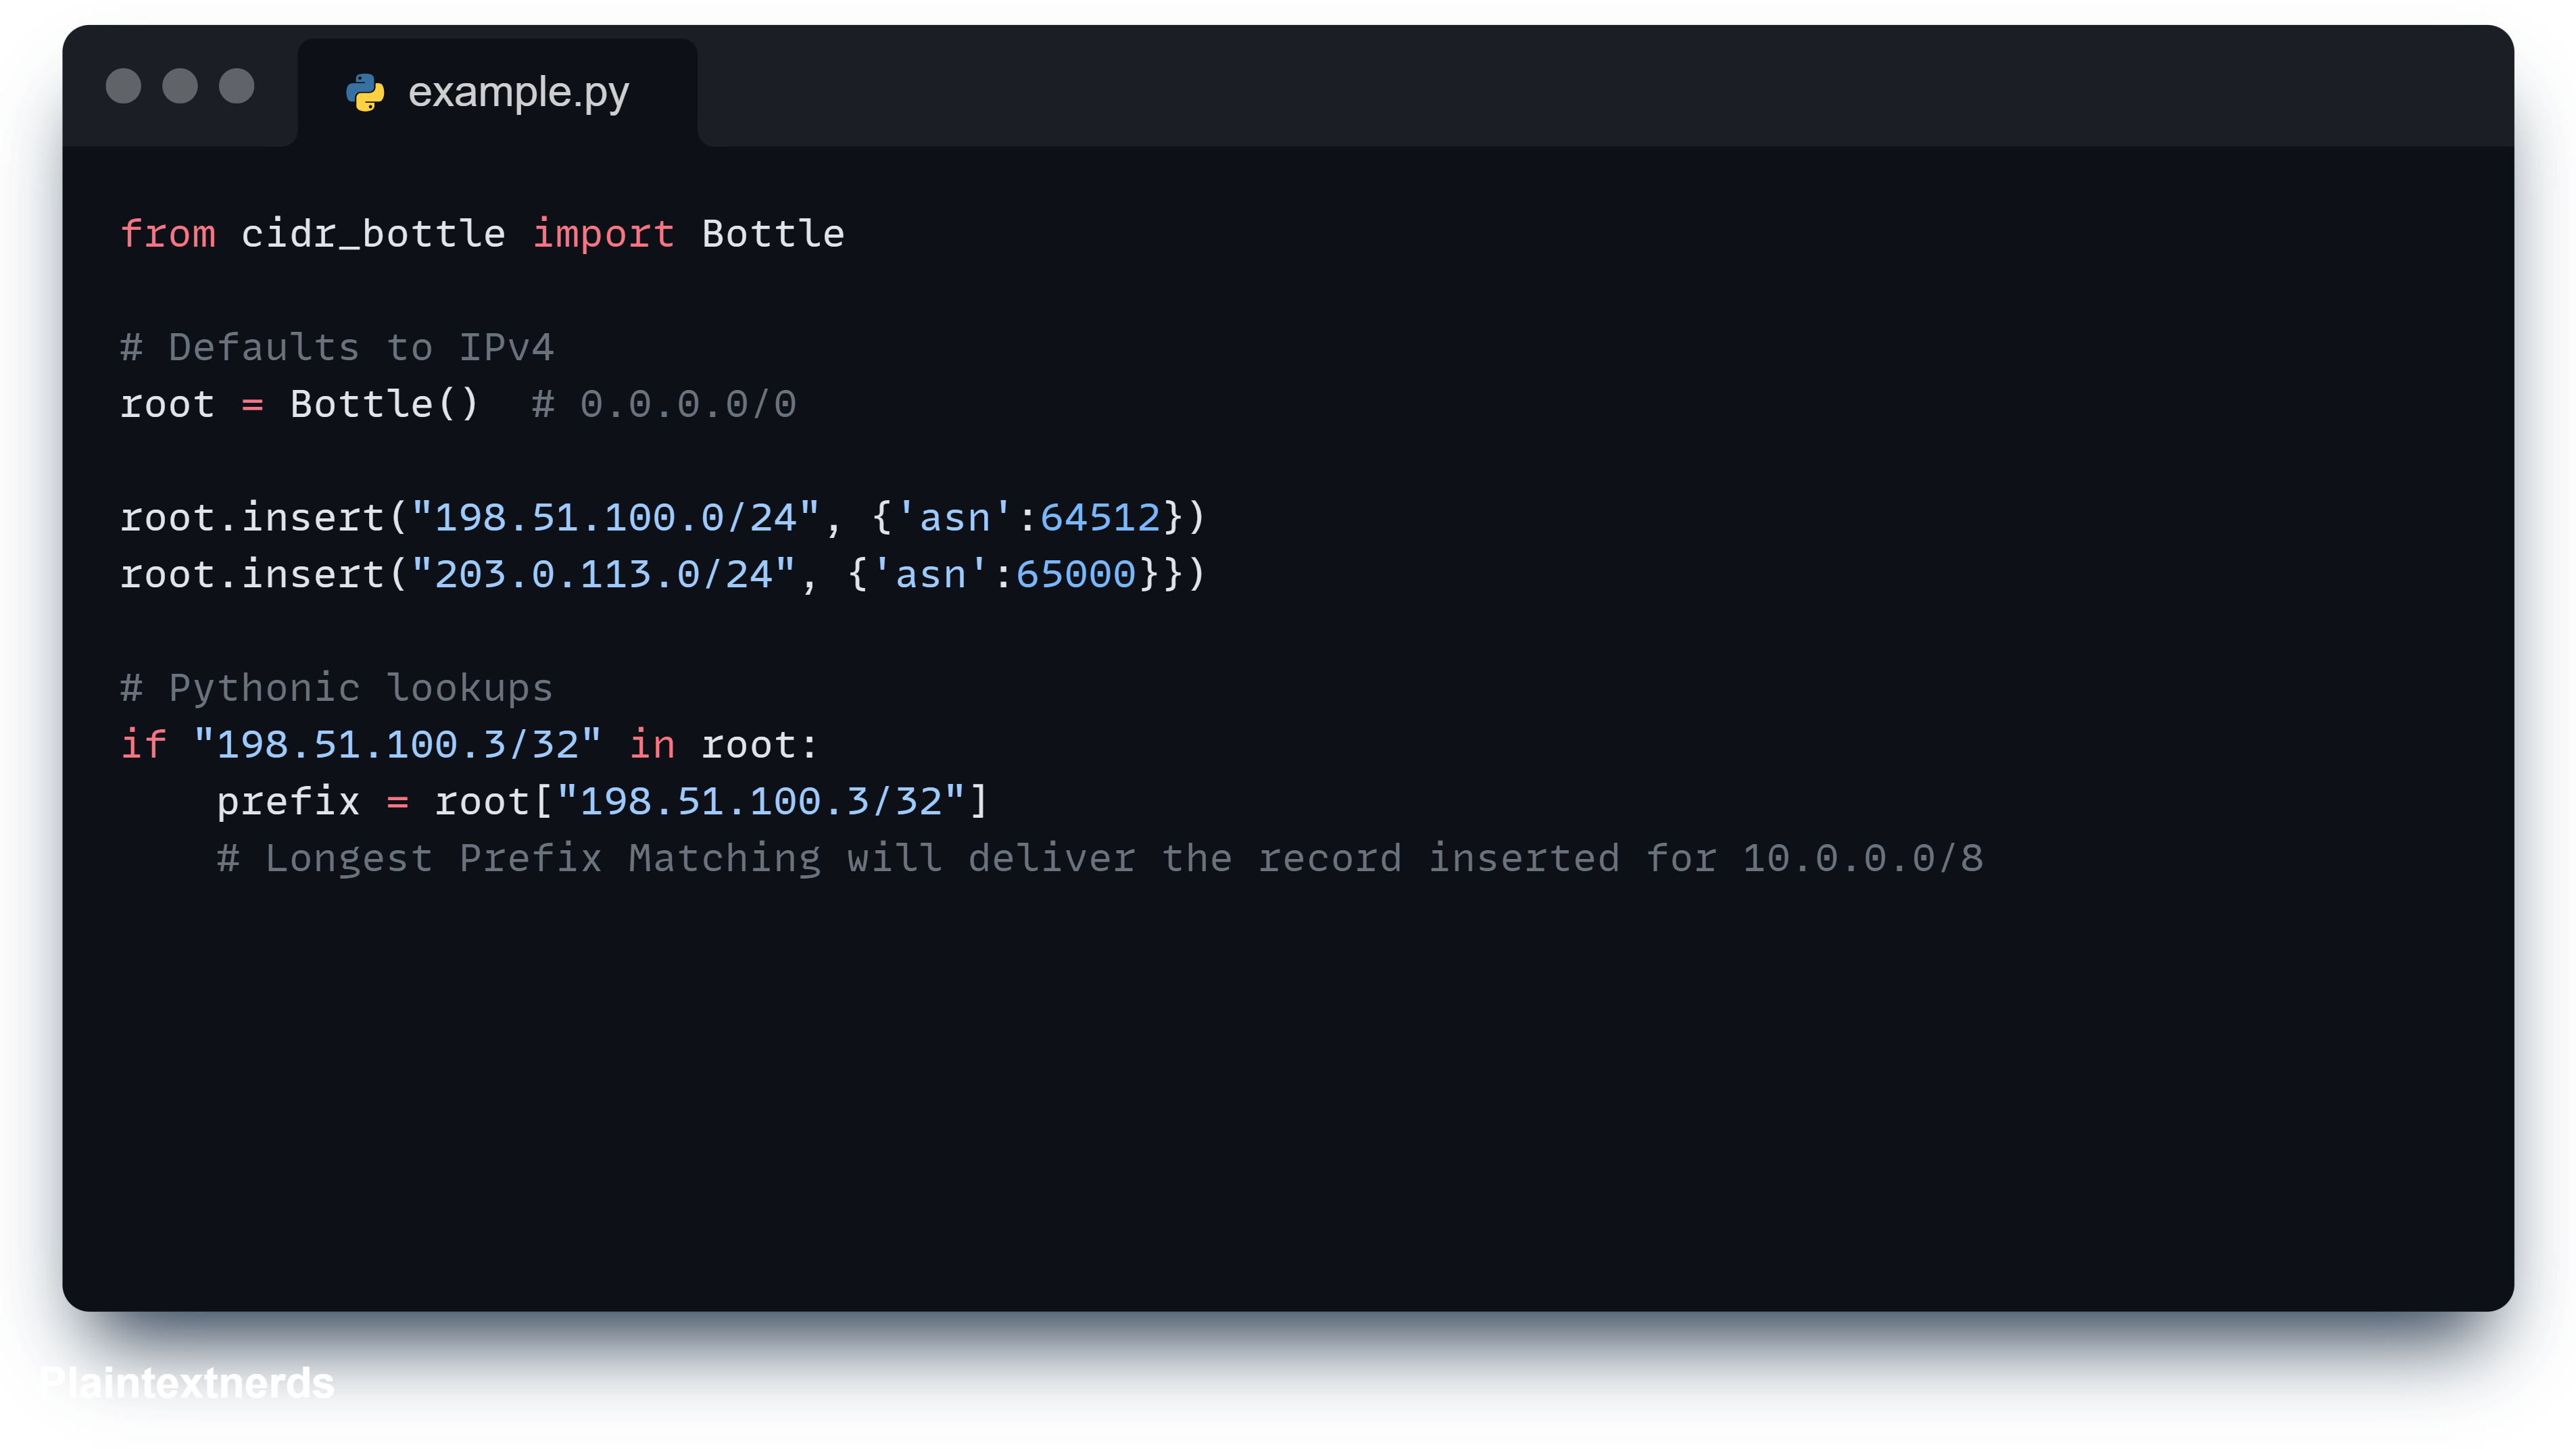This screenshot has width=2576, height=1449.
Task: Click the first gray window dot
Action: pyautogui.click(x=123, y=86)
